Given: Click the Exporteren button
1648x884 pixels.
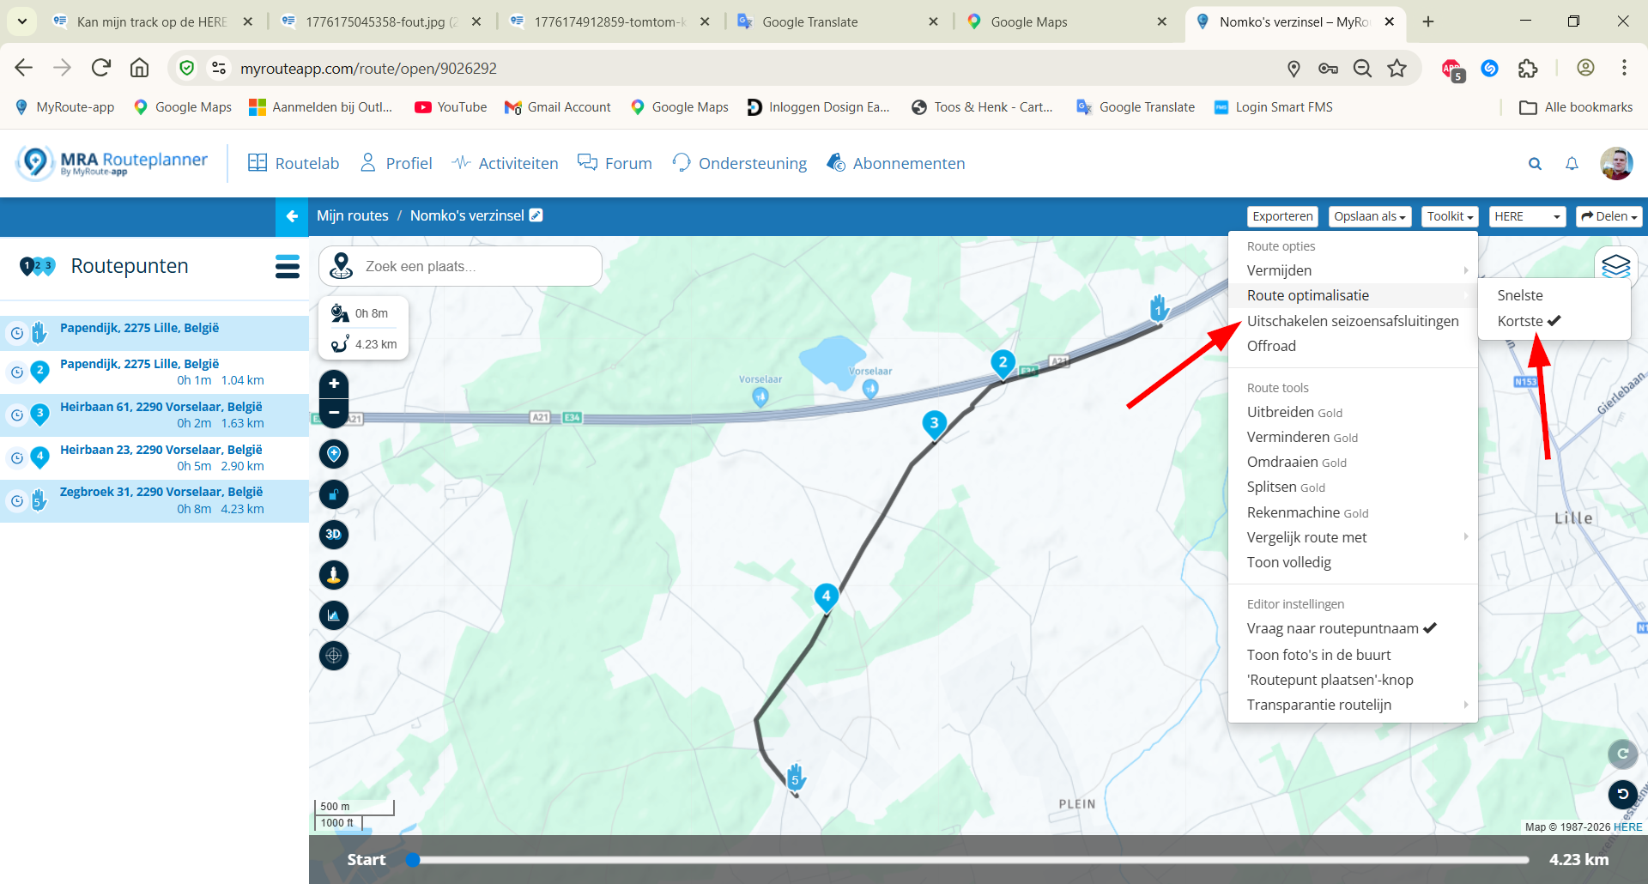Looking at the screenshot, I should pyautogui.click(x=1282, y=216).
